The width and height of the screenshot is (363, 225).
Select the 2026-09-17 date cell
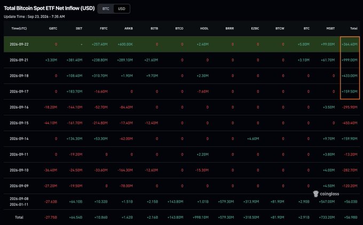[x=19, y=91]
